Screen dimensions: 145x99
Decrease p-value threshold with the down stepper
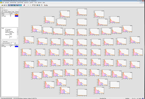[15, 43]
